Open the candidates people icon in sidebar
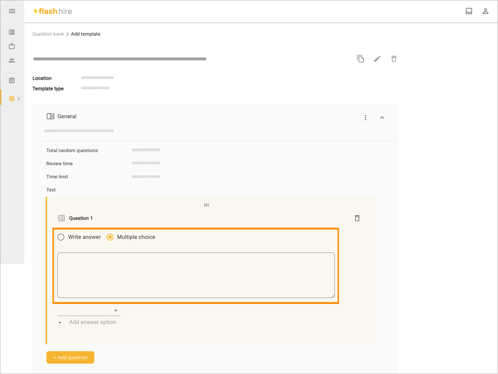Viewport: 498px width, 374px height. click(12, 60)
